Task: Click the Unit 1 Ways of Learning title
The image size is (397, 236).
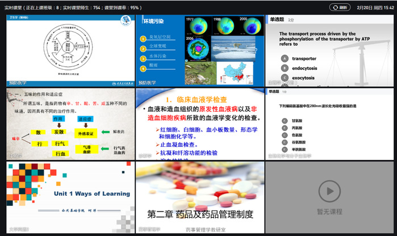Action: pos(92,193)
